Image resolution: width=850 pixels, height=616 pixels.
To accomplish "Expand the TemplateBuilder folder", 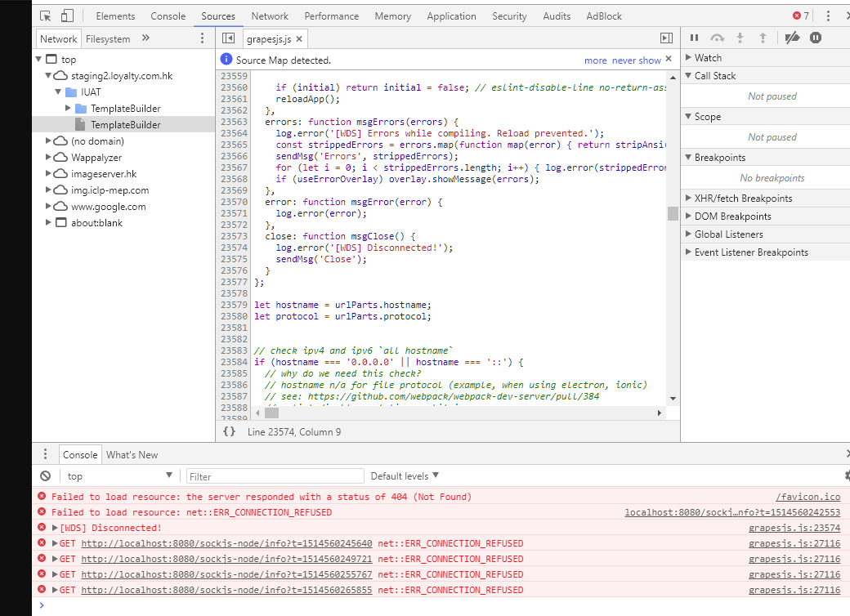I will pyautogui.click(x=68, y=108).
